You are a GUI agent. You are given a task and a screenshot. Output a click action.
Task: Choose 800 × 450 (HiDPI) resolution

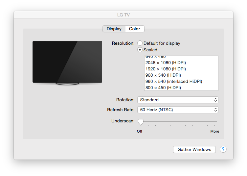click(x=181, y=88)
